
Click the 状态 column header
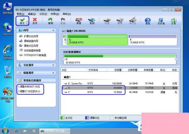[x=172, y=70]
